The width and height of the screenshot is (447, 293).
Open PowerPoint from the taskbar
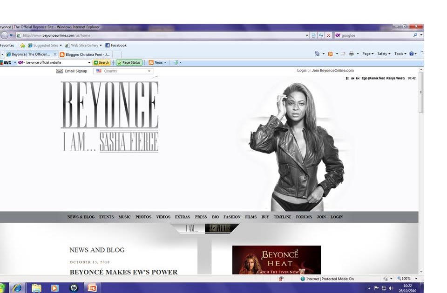[x=92, y=288]
